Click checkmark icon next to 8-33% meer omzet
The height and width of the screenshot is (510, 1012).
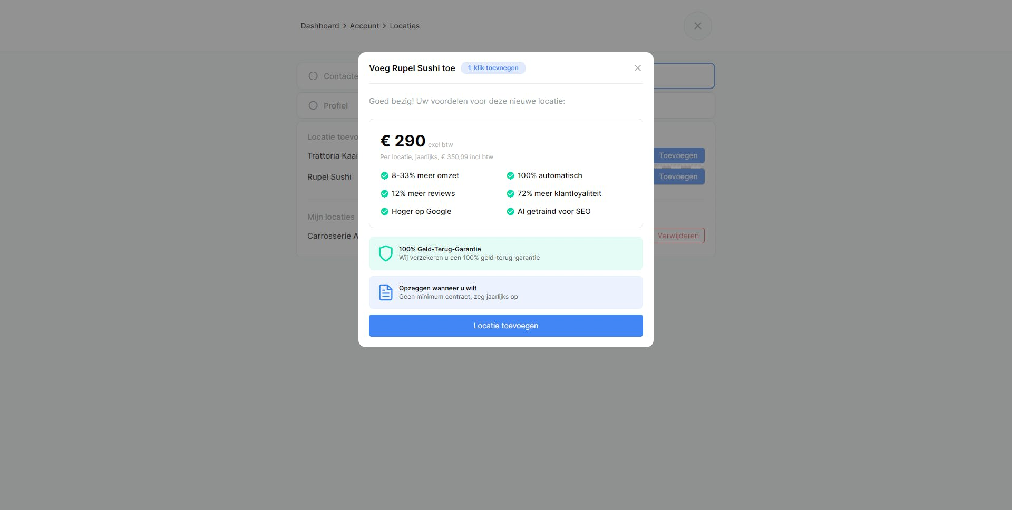(x=384, y=176)
